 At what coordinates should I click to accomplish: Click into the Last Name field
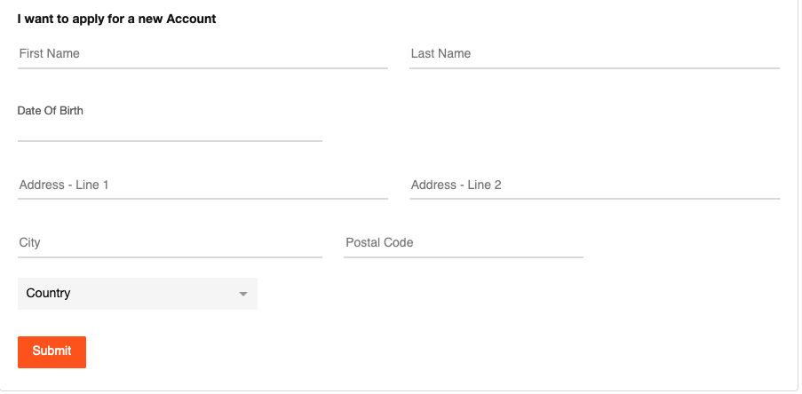pyautogui.click(x=594, y=54)
